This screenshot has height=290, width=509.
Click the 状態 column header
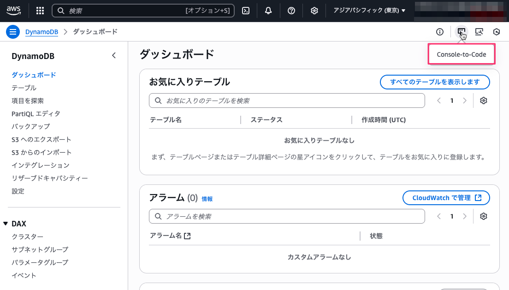pos(376,236)
